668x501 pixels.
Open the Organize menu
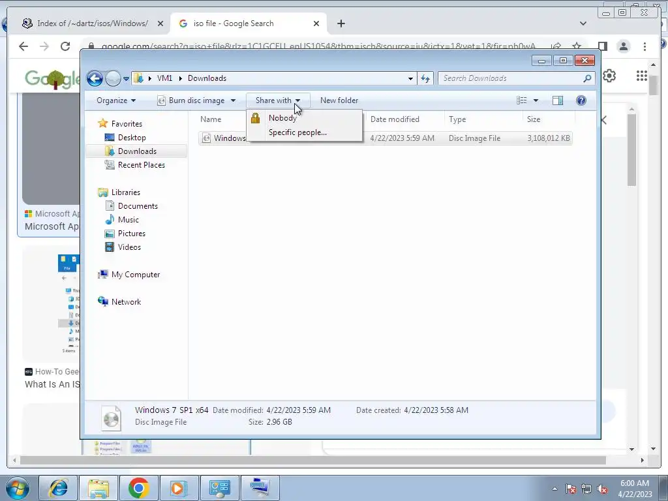[x=116, y=100]
